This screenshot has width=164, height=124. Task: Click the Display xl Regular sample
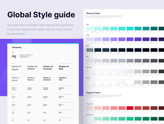coord(16,79)
